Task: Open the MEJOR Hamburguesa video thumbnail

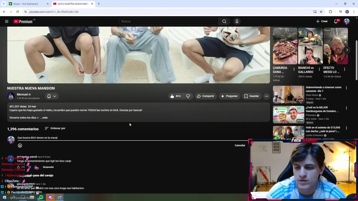Action: [x=288, y=114]
